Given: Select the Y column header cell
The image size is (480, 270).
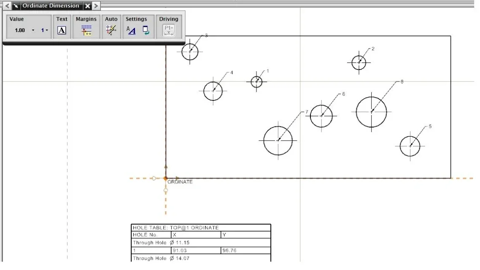Looking at the screenshot, I should point(245,235).
